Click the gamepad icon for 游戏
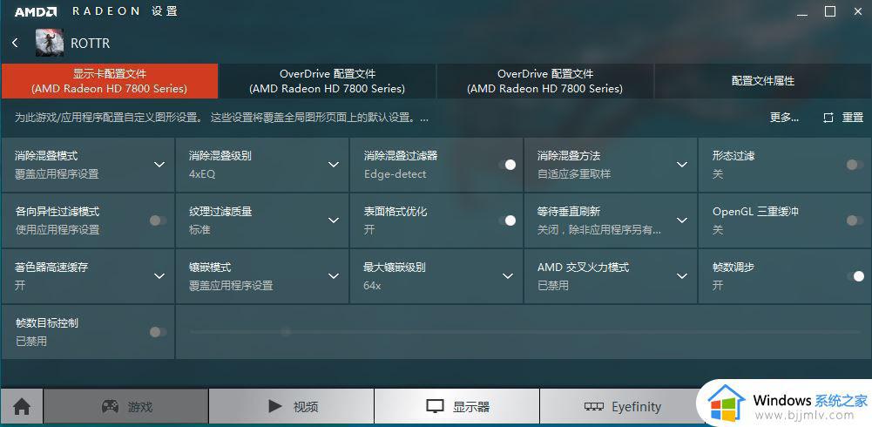Screen dimensions: 872x427 point(110,406)
